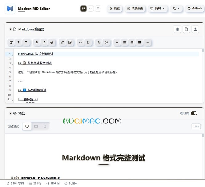This screenshot has height=187, width=205.
Task: Click the rectangle-with-x toolbar icon
Action: pos(106,42)
